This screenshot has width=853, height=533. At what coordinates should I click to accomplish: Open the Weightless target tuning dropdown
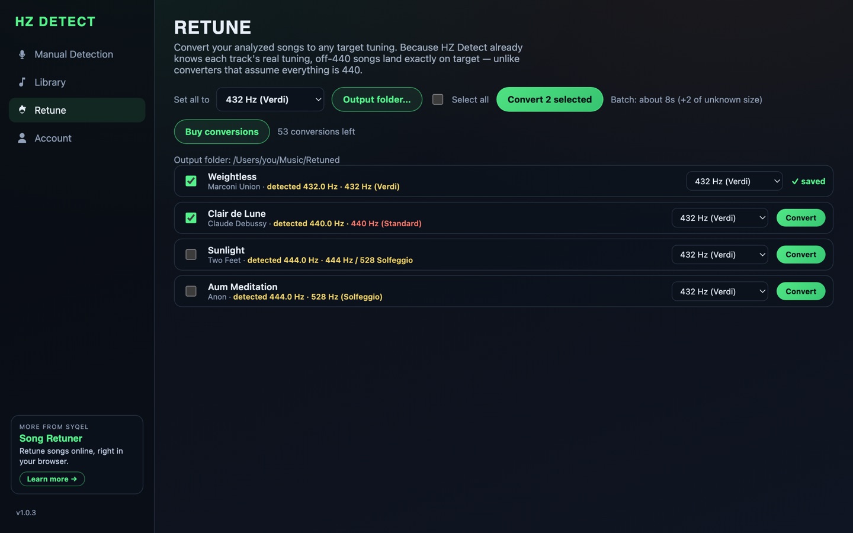734,181
